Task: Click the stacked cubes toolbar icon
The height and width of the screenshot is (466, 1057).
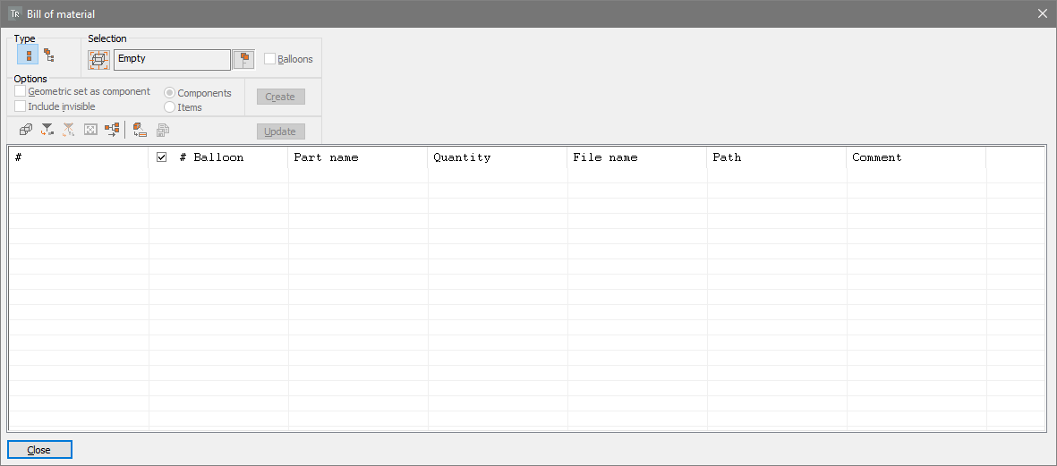Action: click(x=26, y=130)
